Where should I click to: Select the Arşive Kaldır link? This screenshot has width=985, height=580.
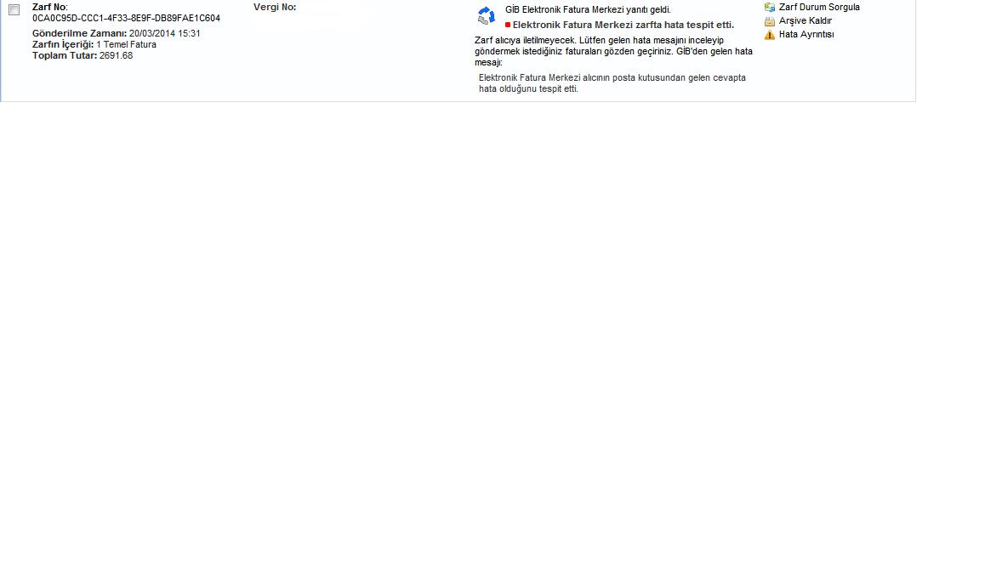tap(806, 20)
